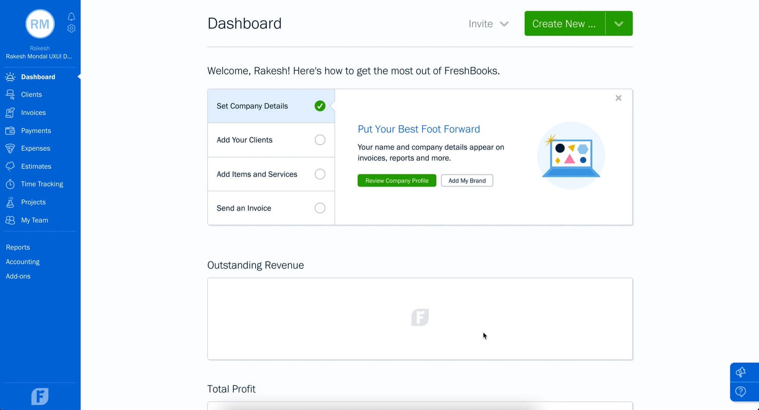Image resolution: width=759 pixels, height=410 pixels.
Task: Click the Clients sidebar icon
Action: tap(10, 94)
